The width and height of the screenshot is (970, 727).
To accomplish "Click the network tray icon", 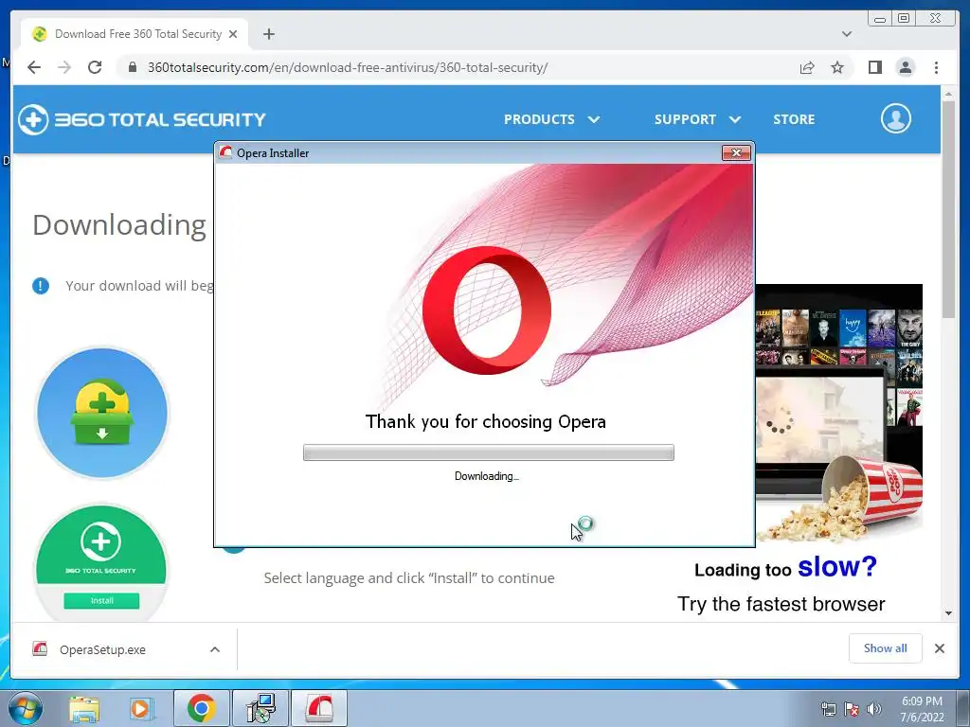I will pyautogui.click(x=828, y=709).
